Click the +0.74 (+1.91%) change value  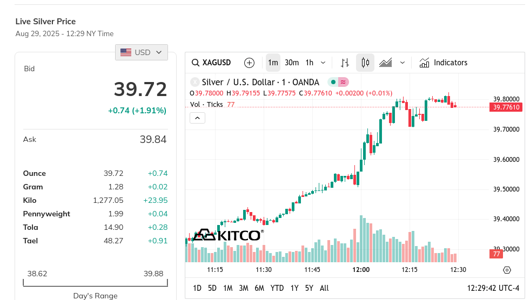(137, 111)
